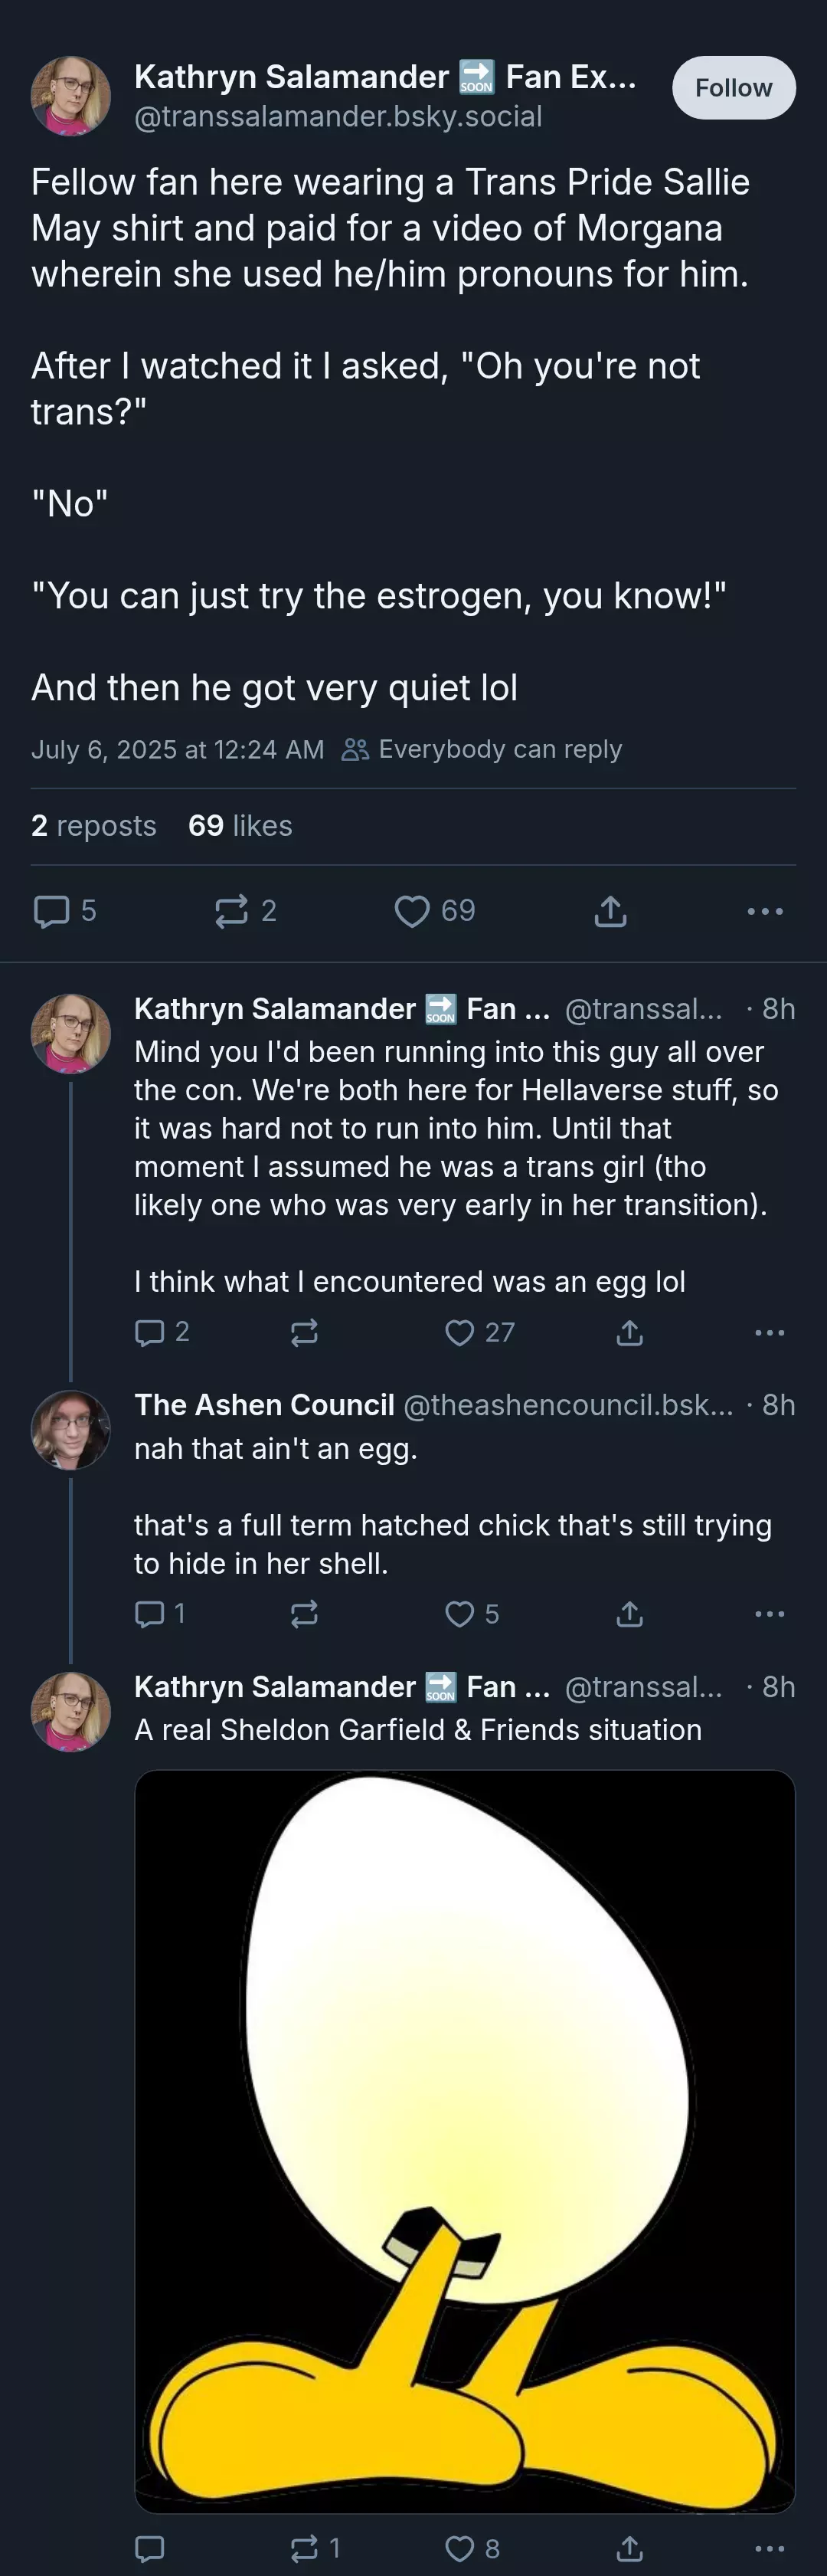Screen dimensions: 827x2576
Task: Click the reply icon on the main post
Action: tap(52, 911)
